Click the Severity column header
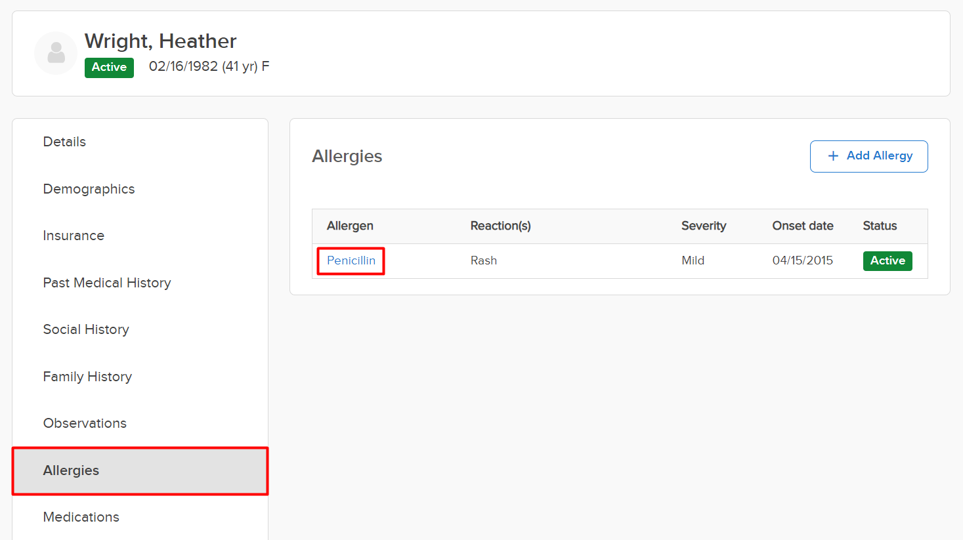Viewport: 963px width, 540px height. click(x=704, y=226)
